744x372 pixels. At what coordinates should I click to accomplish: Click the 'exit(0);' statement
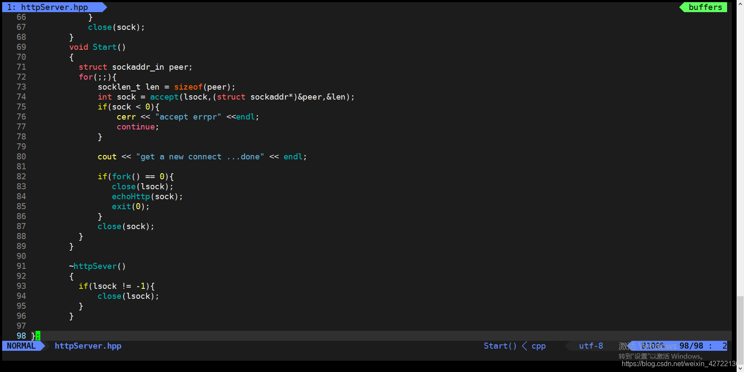131,206
